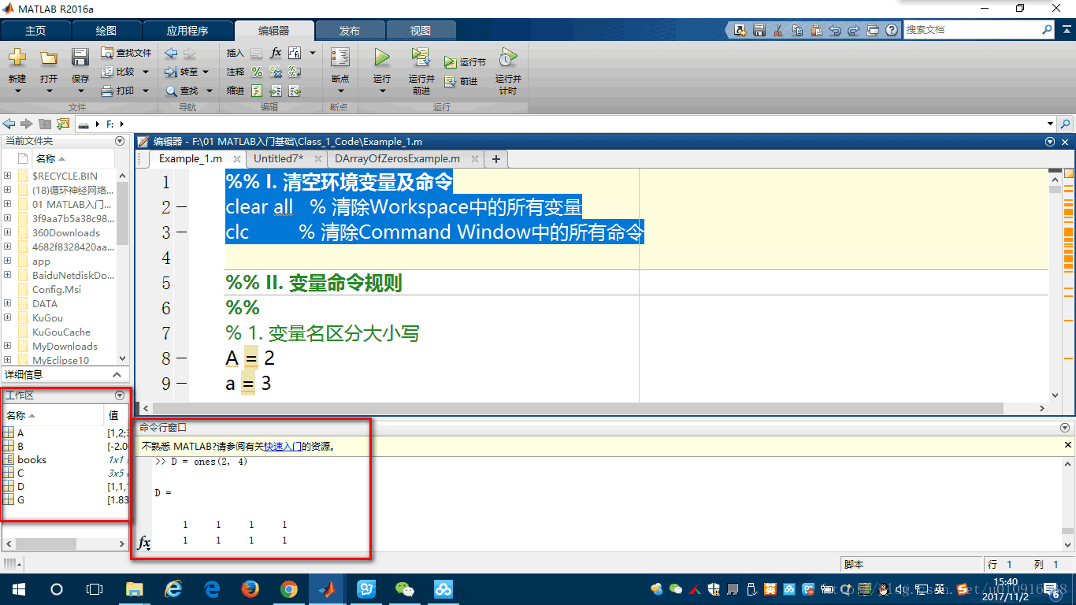The width and height of the screenshot is (1076, 605).
Task: Click the paste clipboard icon in quick access toolbar
Action: point(816,30)
